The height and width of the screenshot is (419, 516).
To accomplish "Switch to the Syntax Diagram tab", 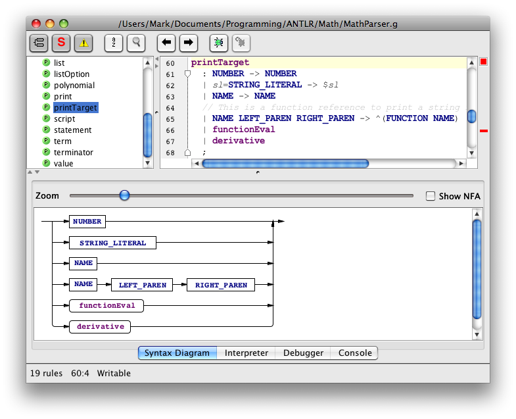I will click(x=177, y=353).
